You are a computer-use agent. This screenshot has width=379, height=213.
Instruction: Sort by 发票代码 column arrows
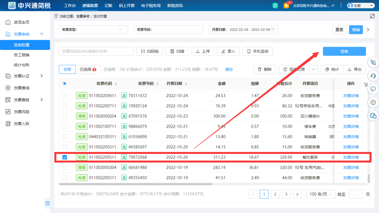click(x=116, y=84)
